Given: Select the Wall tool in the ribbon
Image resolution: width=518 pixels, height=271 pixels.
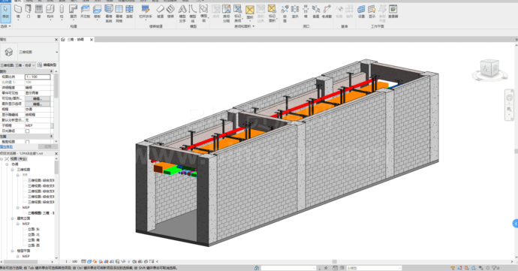Looking at the screenshot, I should click(18, 11).
